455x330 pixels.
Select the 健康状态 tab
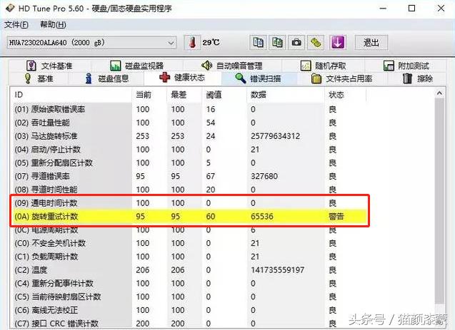182,78
